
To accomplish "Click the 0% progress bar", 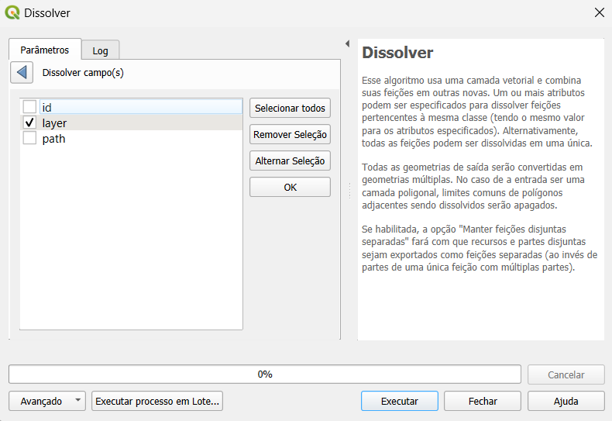I will pyautogui.click(x=265, y=374).
